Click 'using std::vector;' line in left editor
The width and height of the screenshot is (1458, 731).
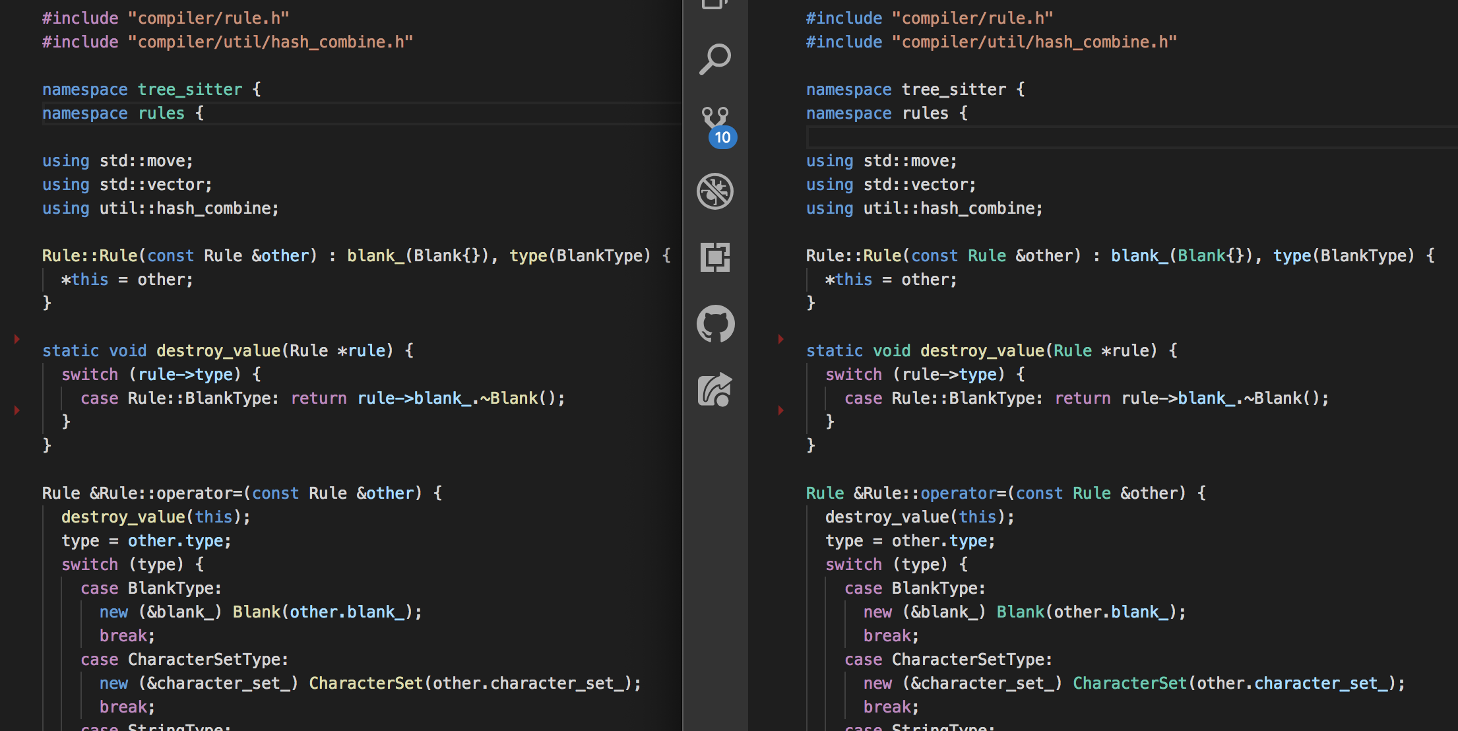(127, 185)
